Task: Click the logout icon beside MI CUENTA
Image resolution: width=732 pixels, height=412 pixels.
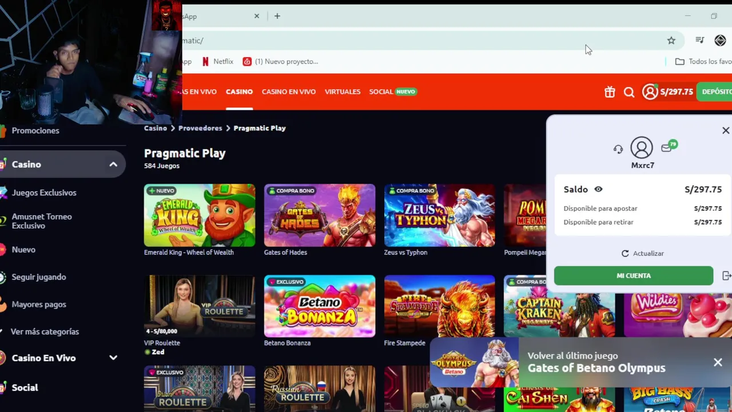Action: pyautogui.click(x=726, y=276)
